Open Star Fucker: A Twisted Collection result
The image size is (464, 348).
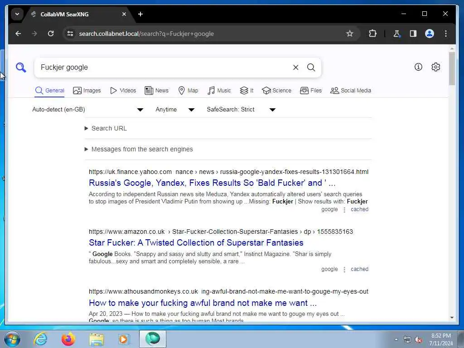196,243
